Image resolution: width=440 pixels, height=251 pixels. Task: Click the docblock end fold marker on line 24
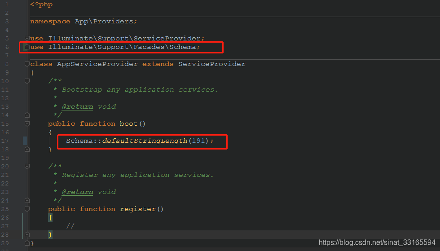click(27, 200)
